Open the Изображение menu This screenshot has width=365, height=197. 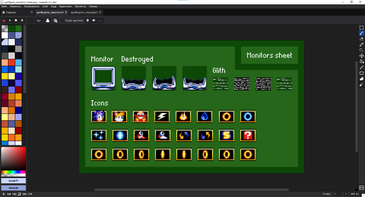tap(32, 6)
